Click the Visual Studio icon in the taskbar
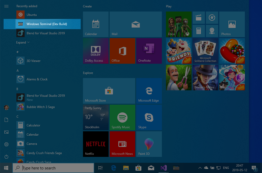This screenshot has height=173, width=262. click(x=164, y=168)
